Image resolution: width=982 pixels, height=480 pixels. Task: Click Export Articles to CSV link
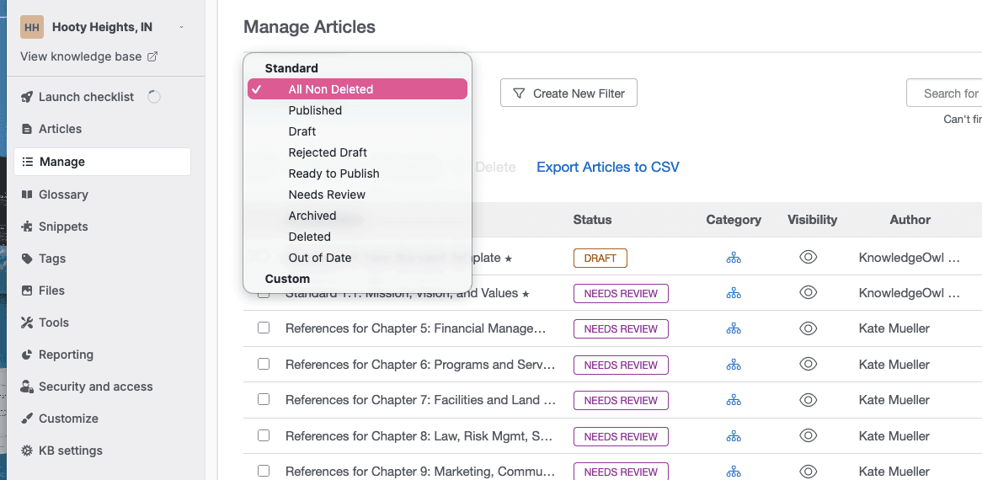click(x=607, y=167)
